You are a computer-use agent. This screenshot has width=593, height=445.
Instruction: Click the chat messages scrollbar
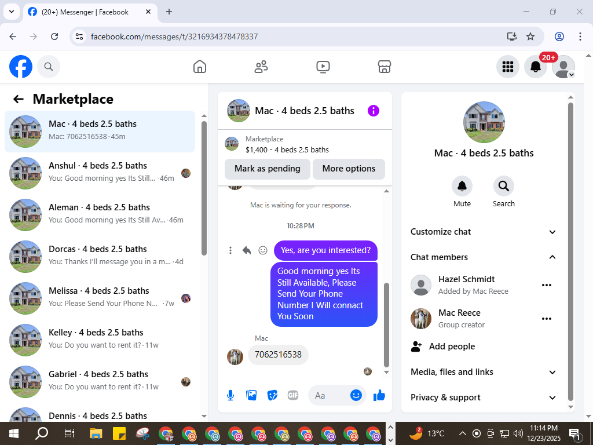(386, 324)
